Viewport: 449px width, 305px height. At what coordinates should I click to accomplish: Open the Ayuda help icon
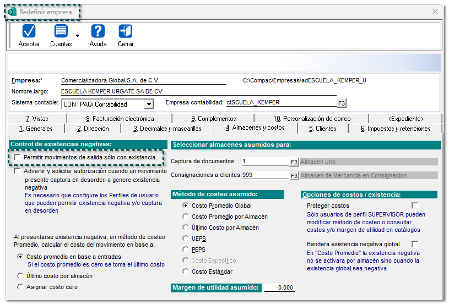[98, 32]
